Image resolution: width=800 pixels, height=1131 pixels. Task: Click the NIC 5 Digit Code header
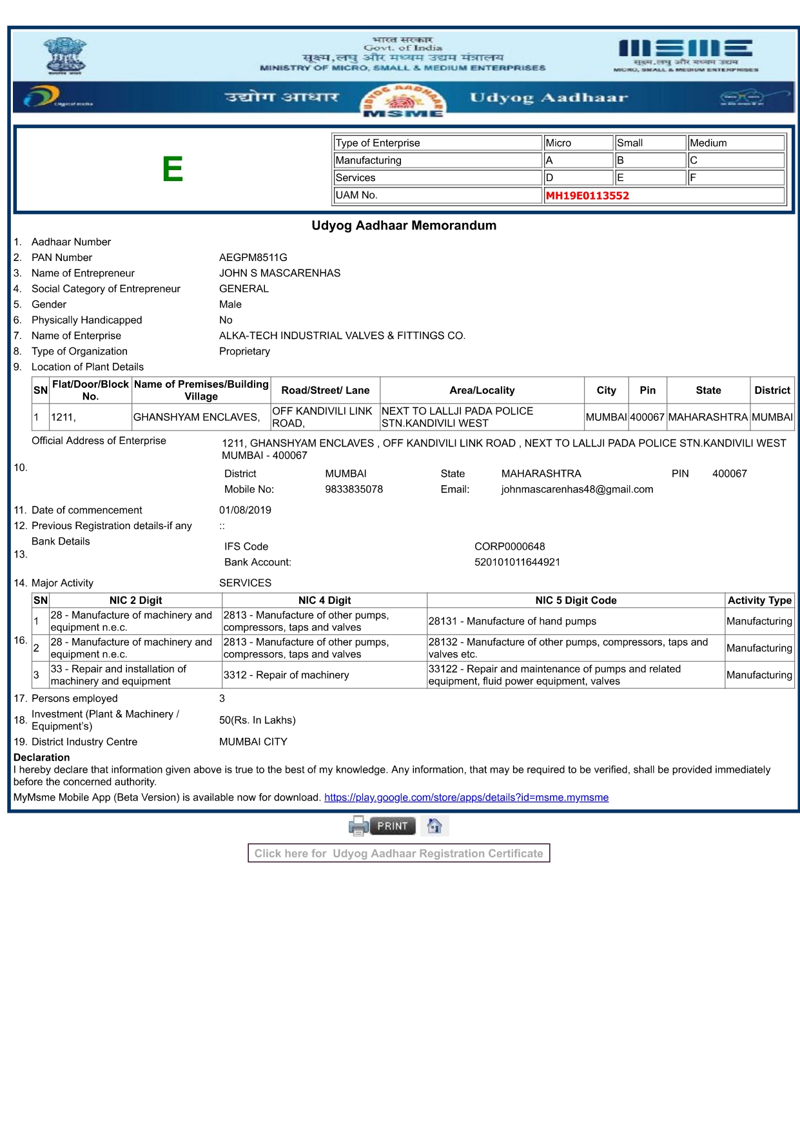click(576, 600)
